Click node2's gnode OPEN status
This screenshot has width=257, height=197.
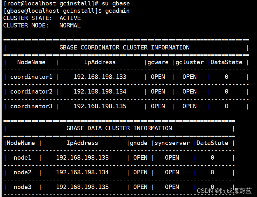(x=140, y=172)
